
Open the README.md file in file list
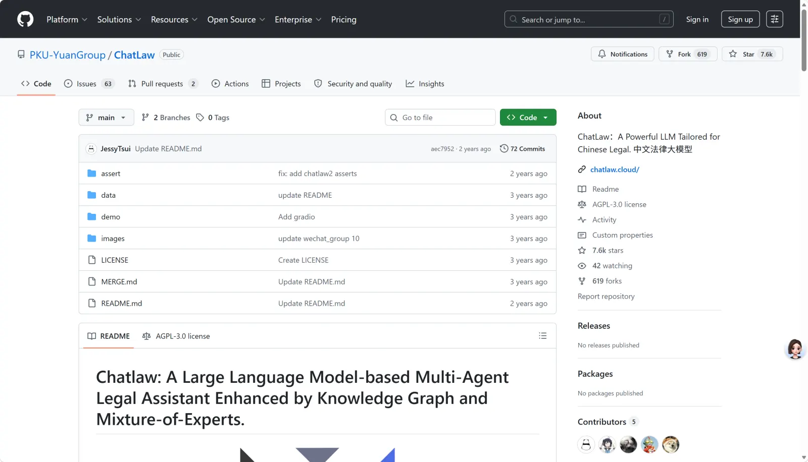(122, 304)
